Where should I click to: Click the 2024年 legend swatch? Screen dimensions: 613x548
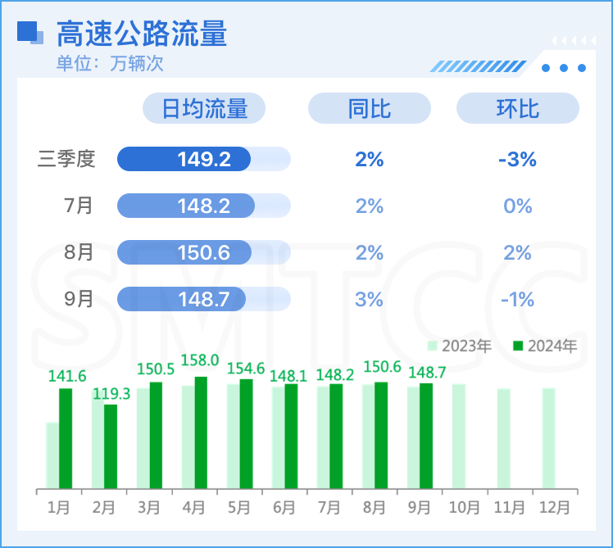pyautogui.click(x=518, y=346)
